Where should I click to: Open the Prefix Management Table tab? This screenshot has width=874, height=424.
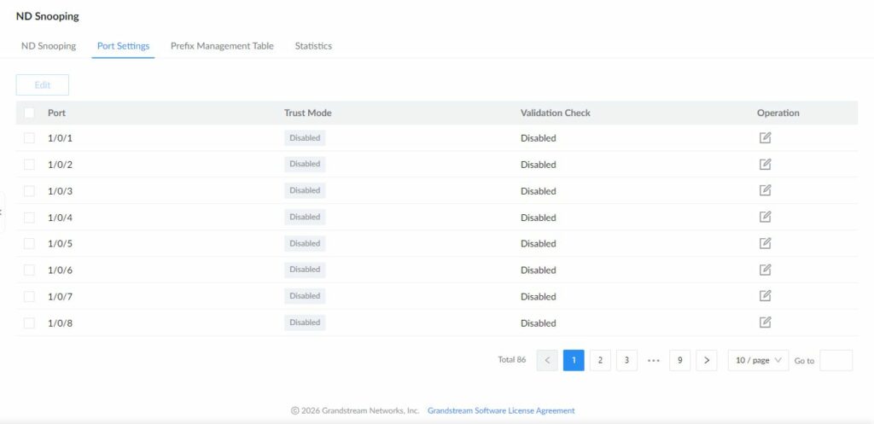(x=222, y=46)
